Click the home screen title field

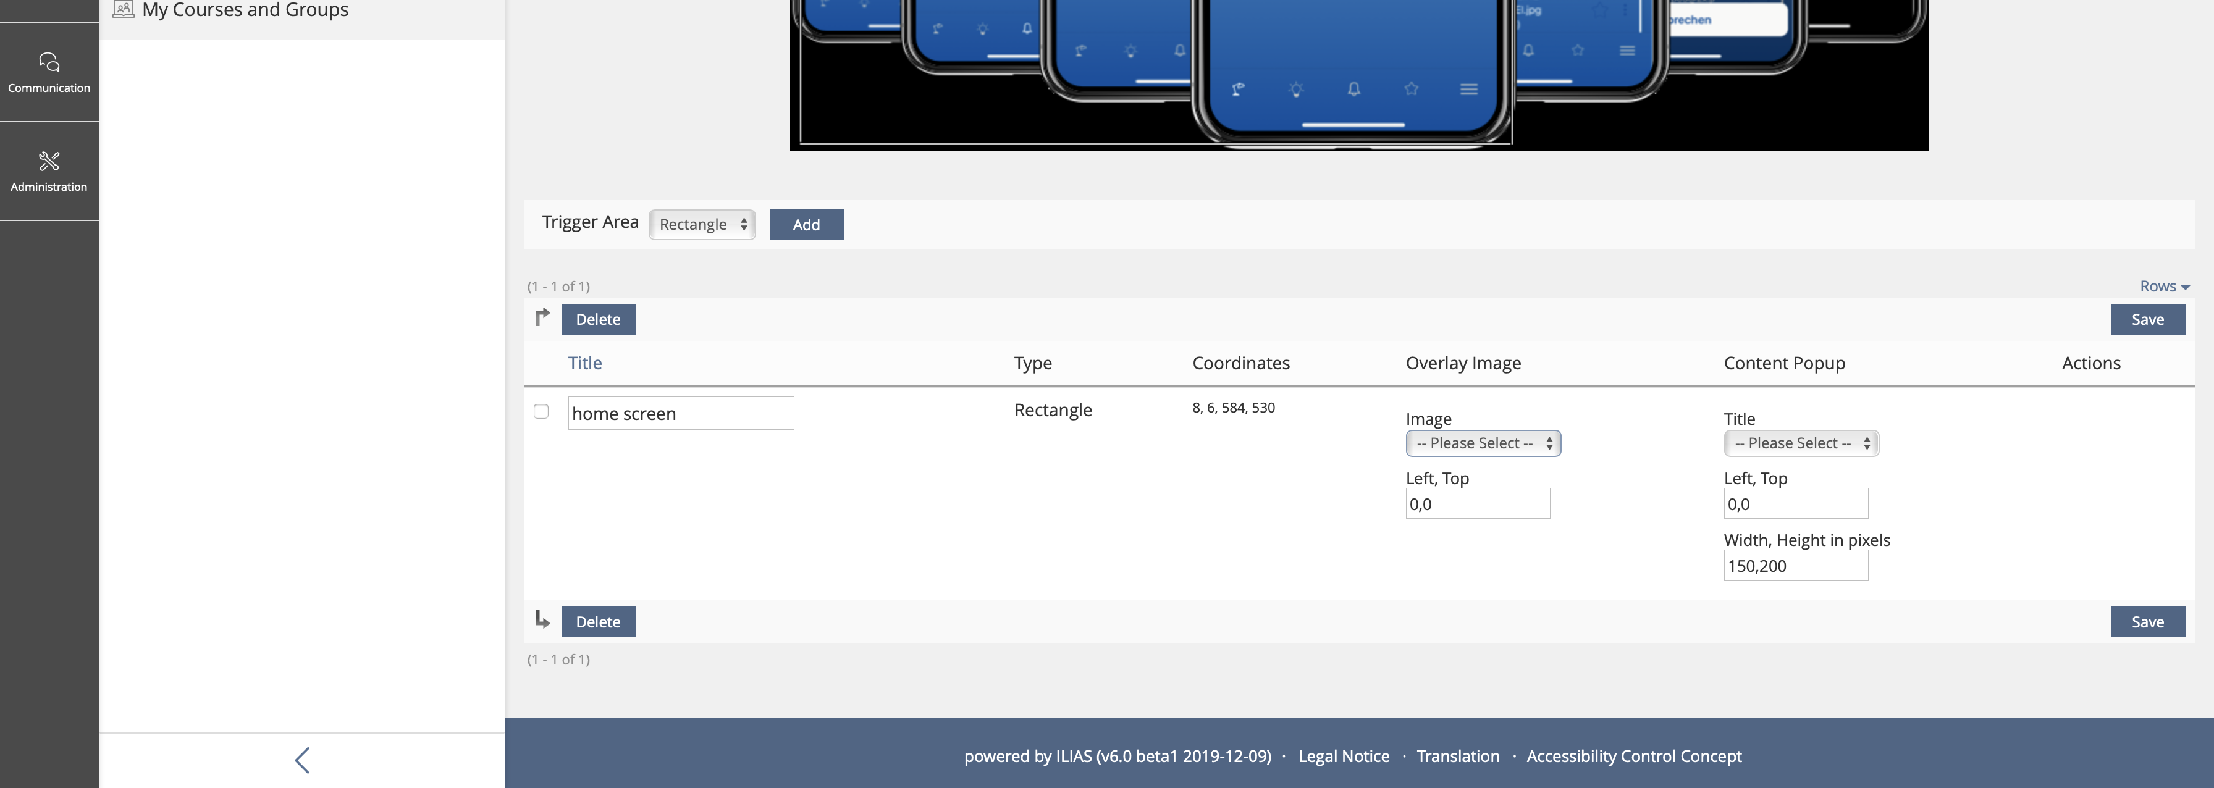coord(680,413)
